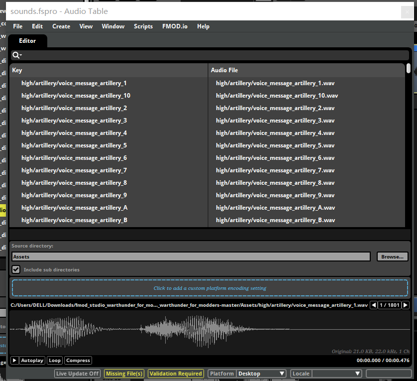
Task: Open the Scripts menu
Action: pyautogui.click(x=143, y=26)
